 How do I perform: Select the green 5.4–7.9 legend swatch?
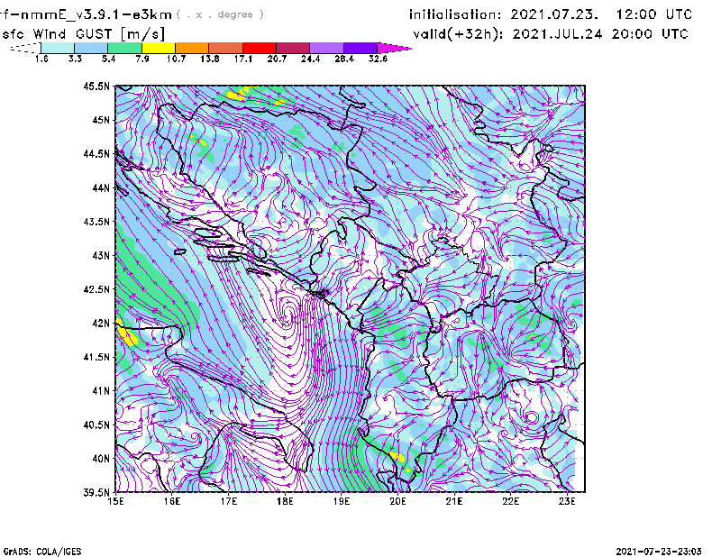coord(124,48)
